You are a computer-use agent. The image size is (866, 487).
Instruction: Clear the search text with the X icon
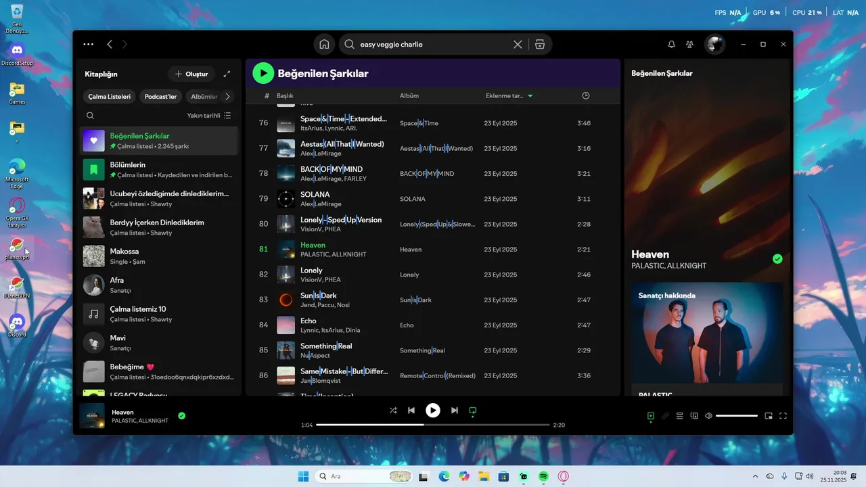pyautogui.click(x=518, y=45)
